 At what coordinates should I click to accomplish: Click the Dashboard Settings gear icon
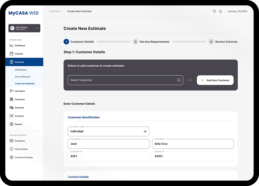coord(11,157)
